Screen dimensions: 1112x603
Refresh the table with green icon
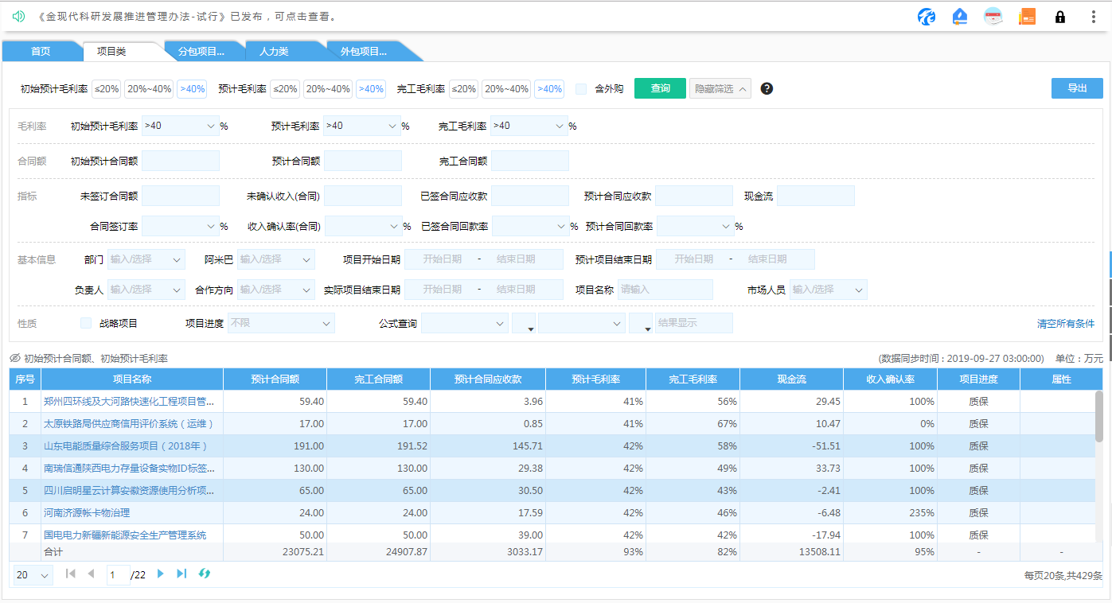(x=205, y=574)
